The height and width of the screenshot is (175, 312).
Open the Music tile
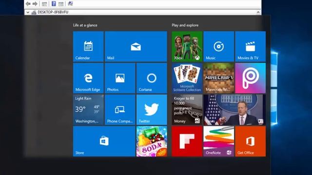coord(219,47)
